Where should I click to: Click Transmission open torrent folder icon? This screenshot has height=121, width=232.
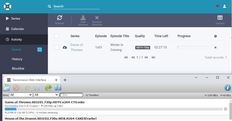click(7, 88)
